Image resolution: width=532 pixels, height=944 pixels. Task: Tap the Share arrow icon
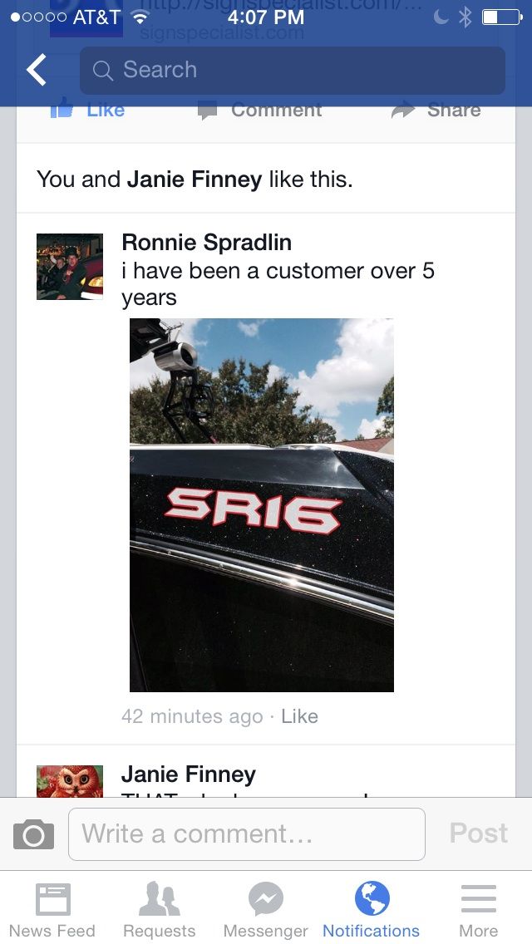pyautogui.click(x=403, y=110)
